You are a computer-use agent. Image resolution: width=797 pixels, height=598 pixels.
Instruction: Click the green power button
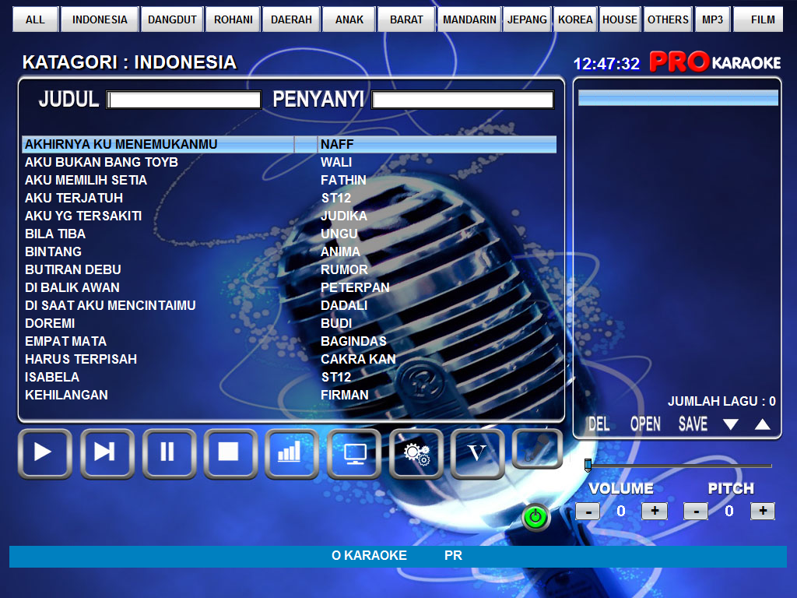(x=535, y=518)
